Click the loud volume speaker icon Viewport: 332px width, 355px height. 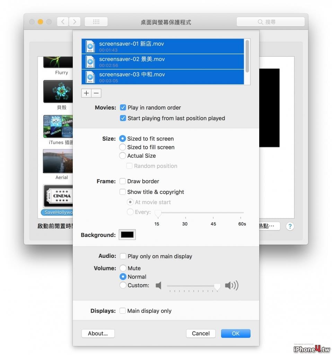pyautogui.click(x=232, y=286)
